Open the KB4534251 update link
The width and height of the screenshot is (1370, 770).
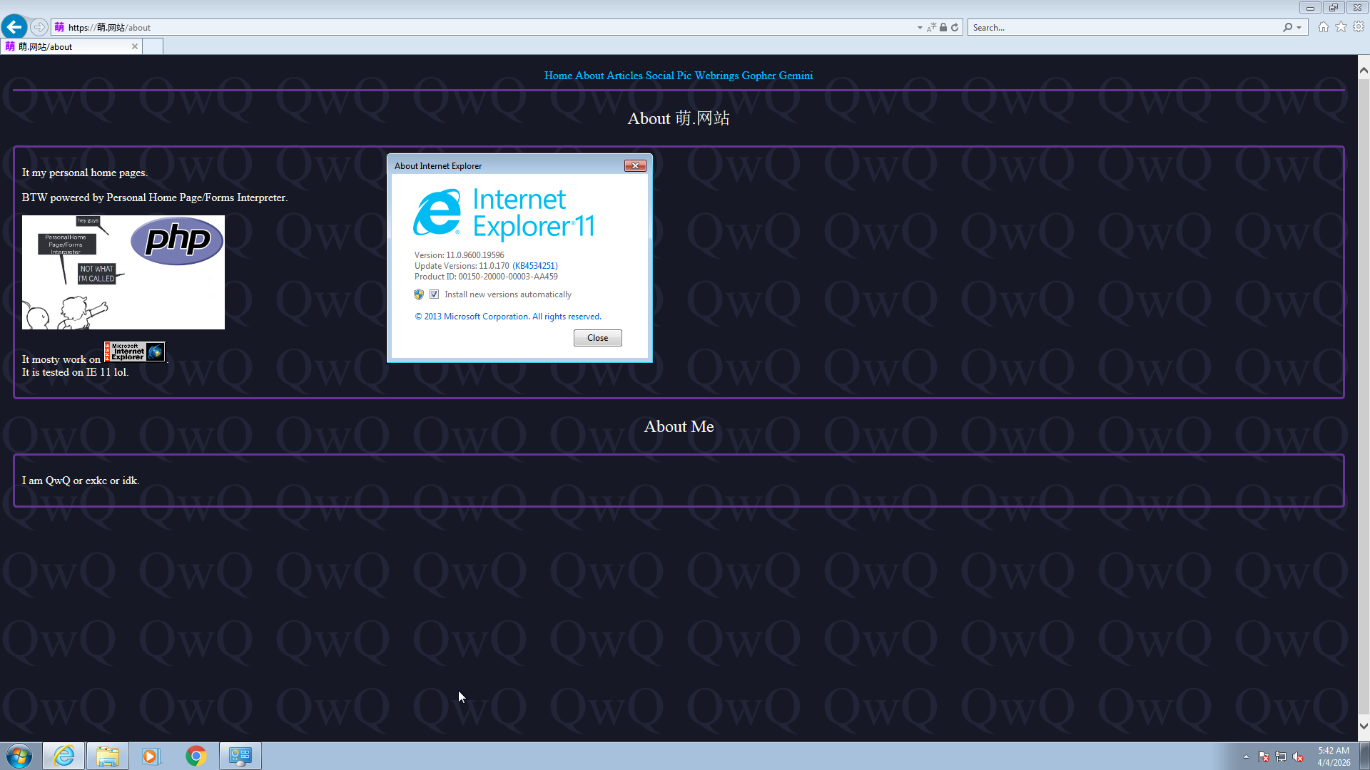[x=535, y=266]
